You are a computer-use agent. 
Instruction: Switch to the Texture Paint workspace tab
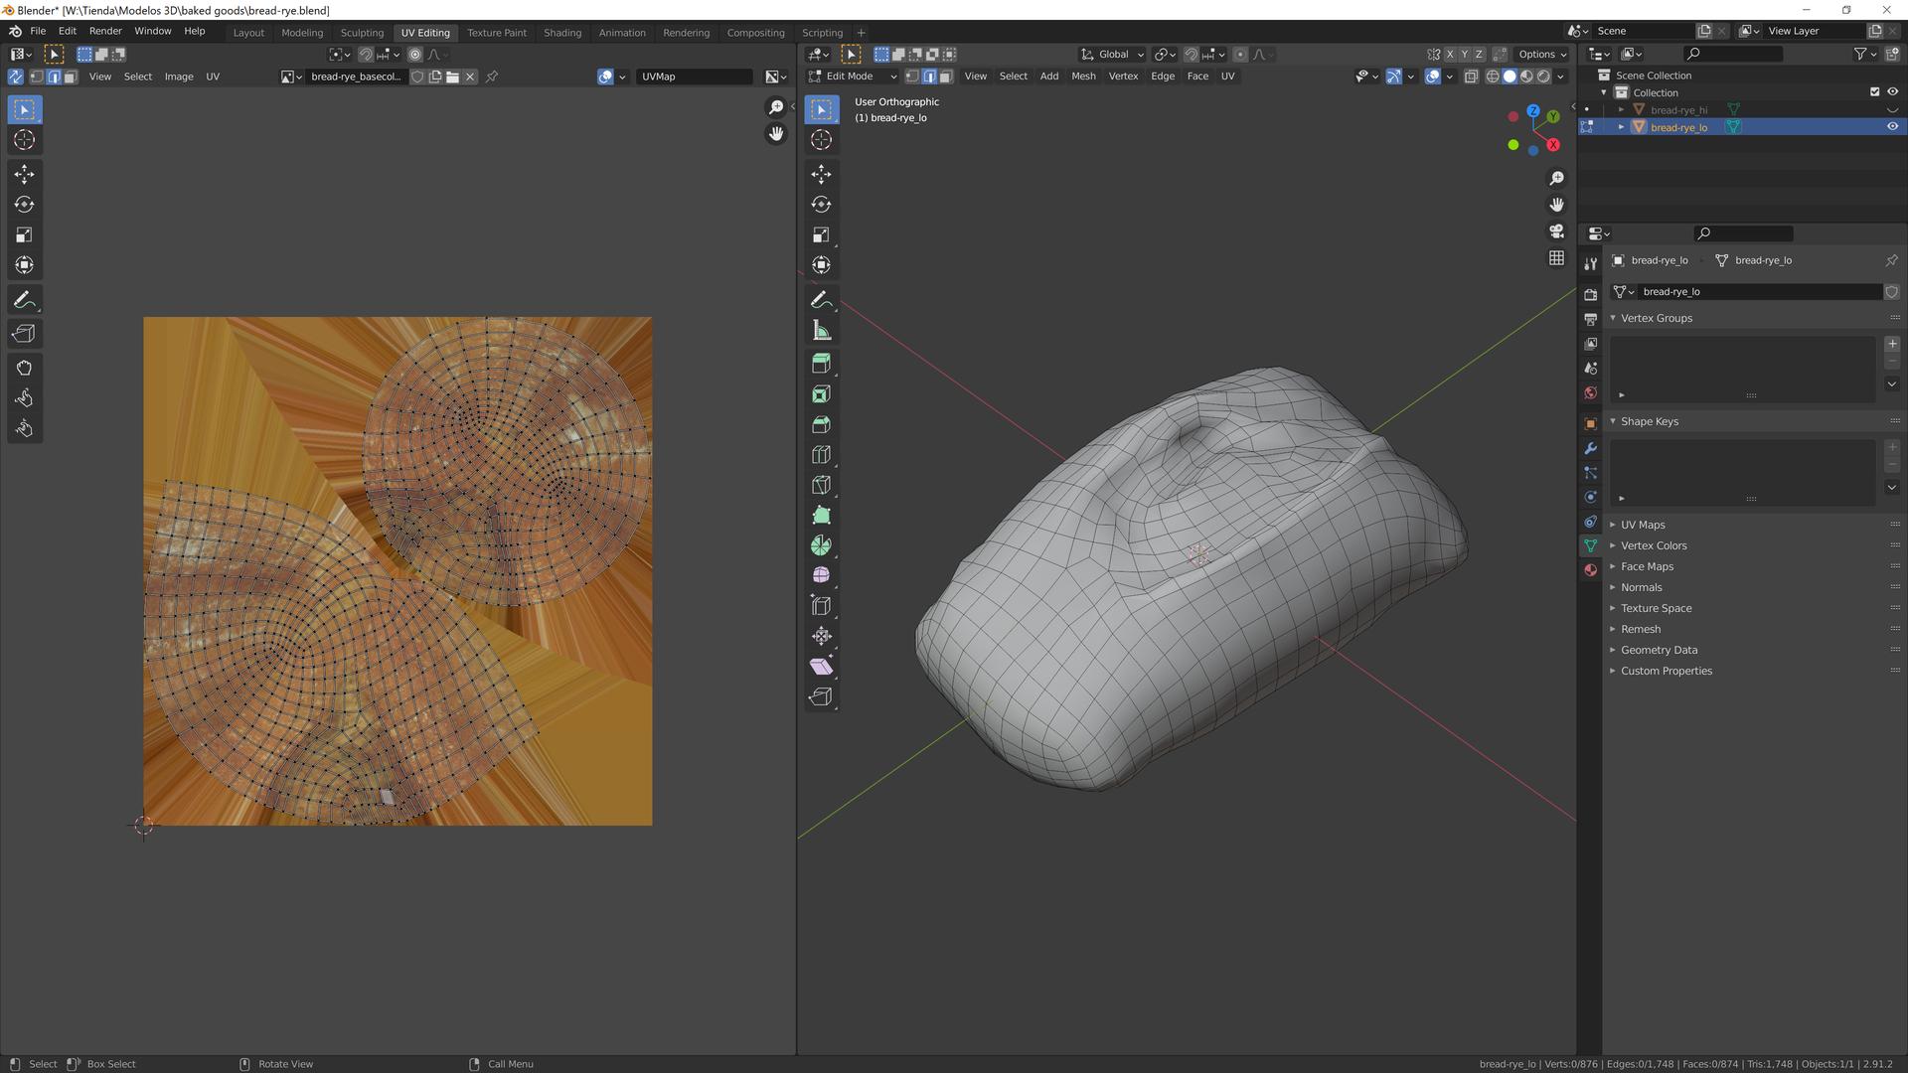pyautogui.click(x=497, y=33)
